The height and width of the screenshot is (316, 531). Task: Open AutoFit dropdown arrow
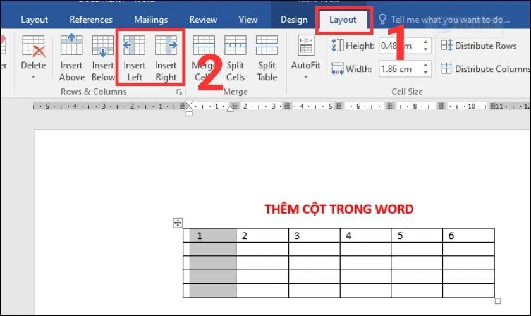click(x=306, y=77)
